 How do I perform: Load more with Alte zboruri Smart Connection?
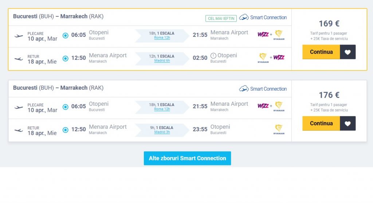click(x=187, y=158)
